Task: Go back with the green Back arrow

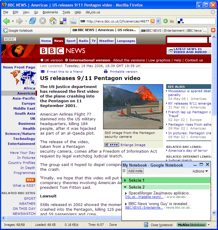Action: (x=6, y=21)
